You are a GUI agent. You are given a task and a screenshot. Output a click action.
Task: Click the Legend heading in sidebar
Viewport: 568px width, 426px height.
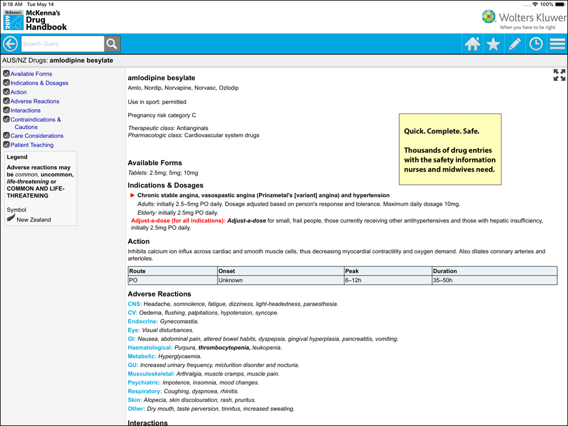pyautogui.click(x=17, y=157)
